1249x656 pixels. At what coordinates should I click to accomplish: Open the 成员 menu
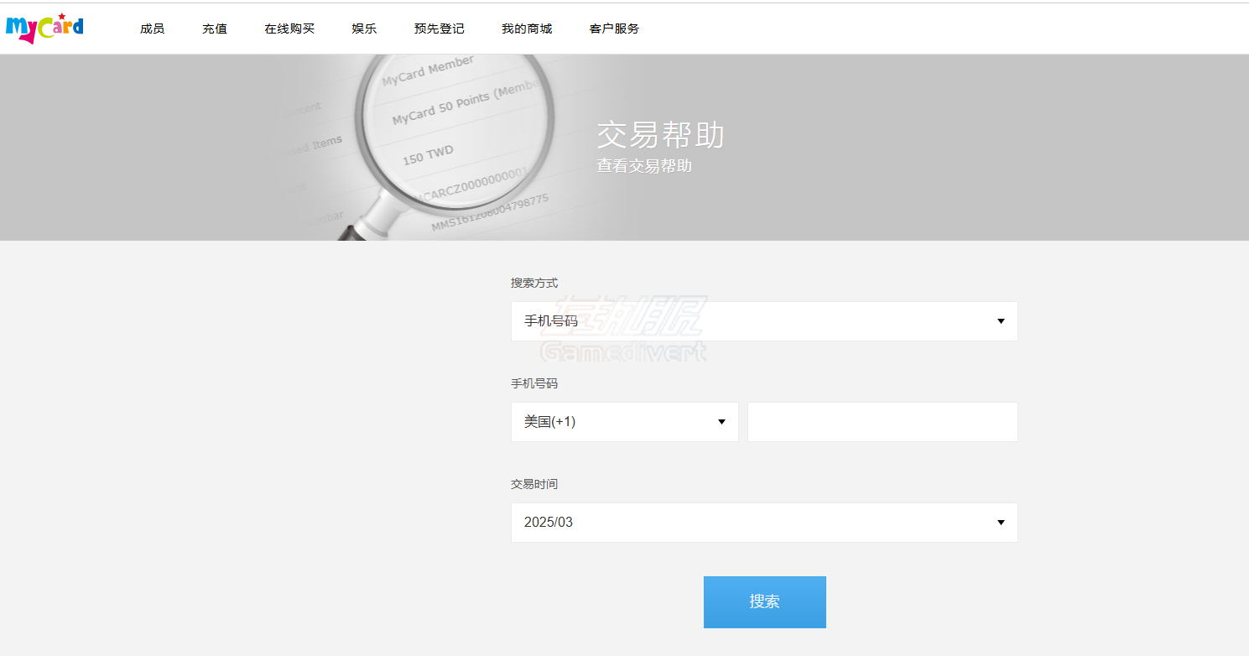(152, 29)
